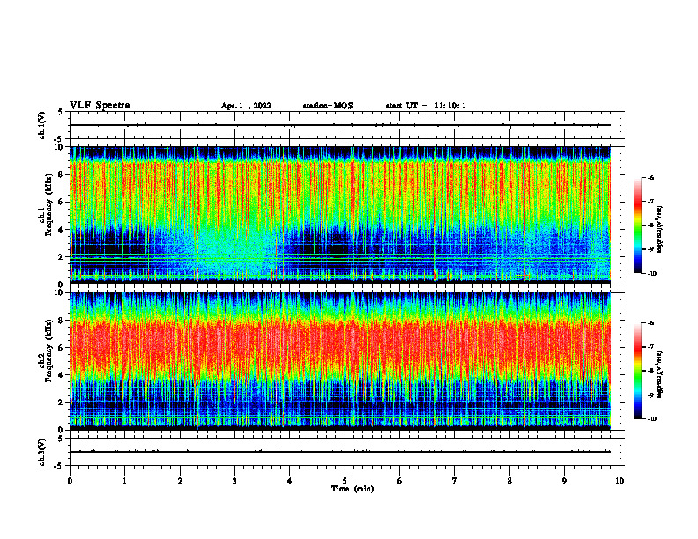Click the ch.1 colorbar unit label
Screen dimensions: 698x539
click(660, 230)
